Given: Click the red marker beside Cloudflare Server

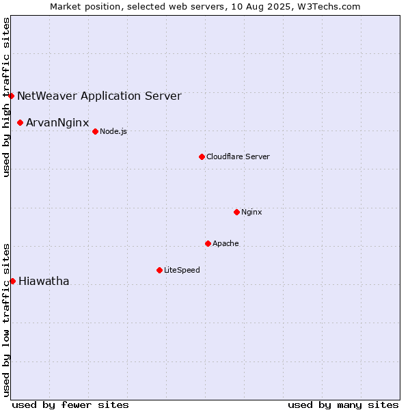Looking at the screenshot, I should (x=202, y=157).
